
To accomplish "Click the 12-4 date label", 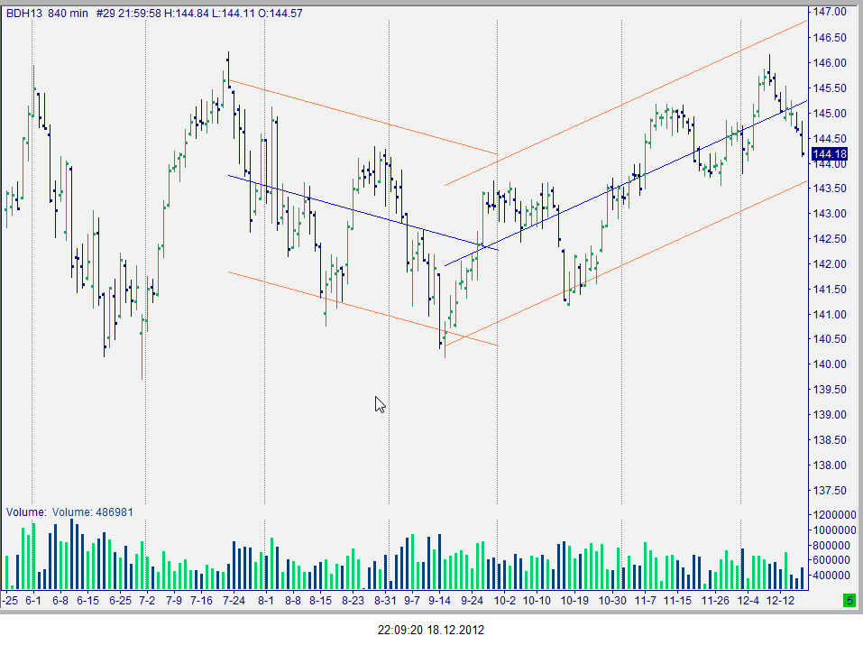I will point(748,601).
